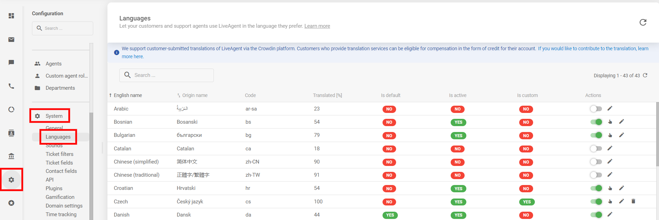Sort the table by Origin name column
Image resolution: width=659 pixels, height=220 pixels.
coord(194,95)
